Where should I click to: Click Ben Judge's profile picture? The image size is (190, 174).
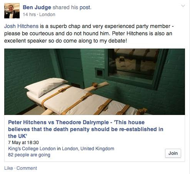12,11
